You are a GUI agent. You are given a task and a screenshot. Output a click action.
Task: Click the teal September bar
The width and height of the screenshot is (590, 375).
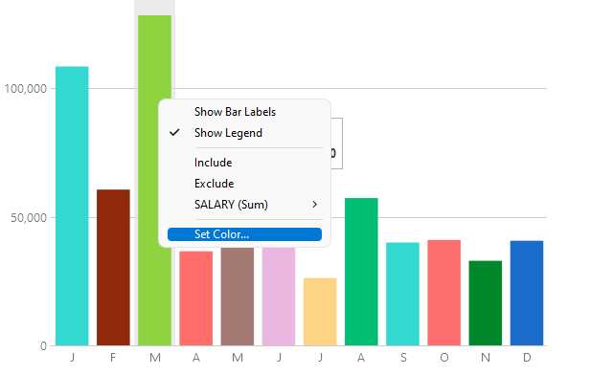coord(402,295)
